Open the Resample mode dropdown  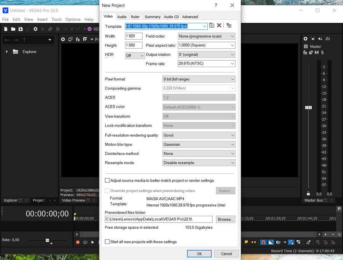[199, 163]
